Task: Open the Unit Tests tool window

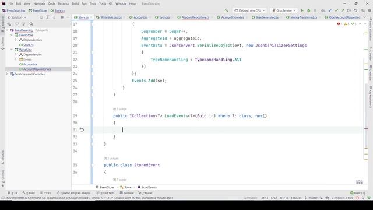Action: [x=105, y=193]
